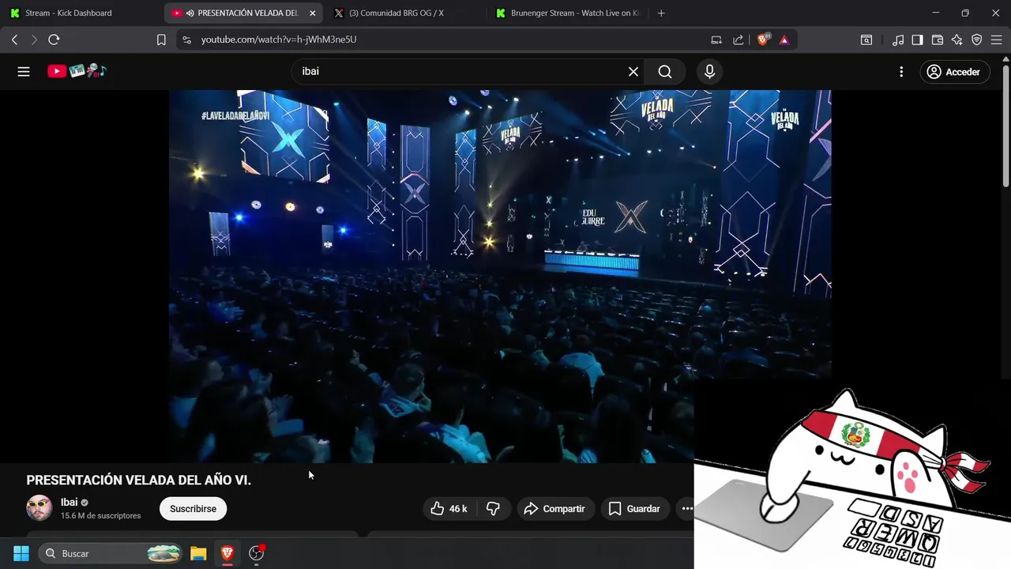Open the Brave Wallet icon
Image resolution: width=1011 pixels, height=569 pixels.
click(x=938, y=40)
